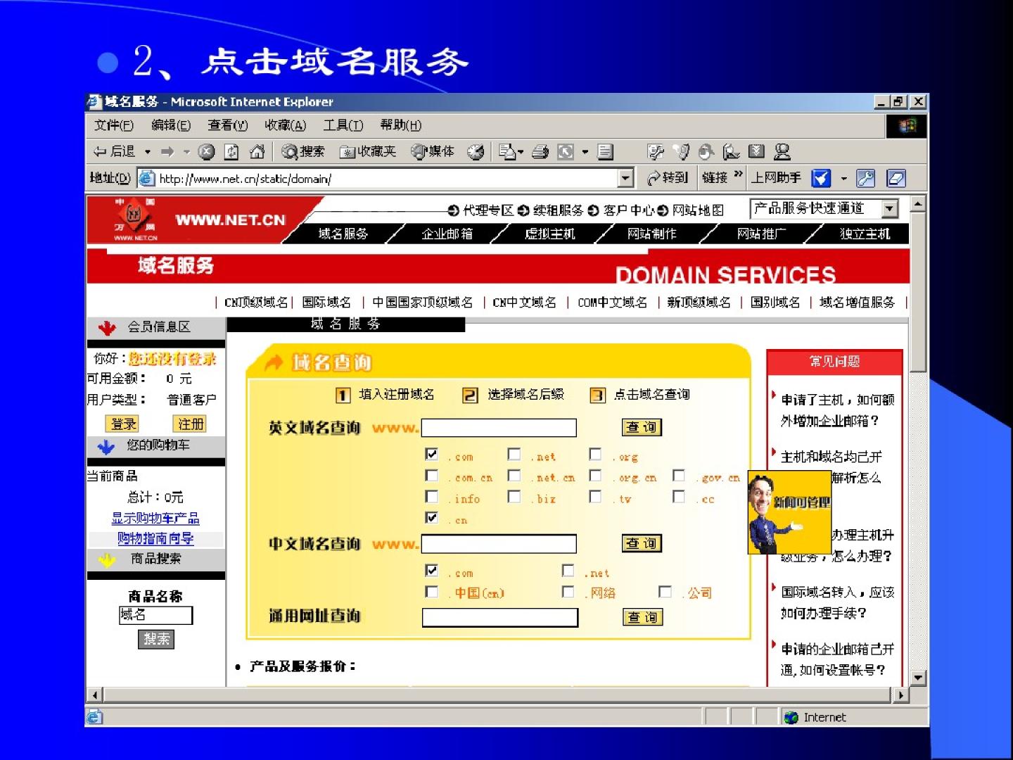Click the Print icon in toolbar
The height and width of the screenshot is (760, 1013).
(x=540, y=151)
